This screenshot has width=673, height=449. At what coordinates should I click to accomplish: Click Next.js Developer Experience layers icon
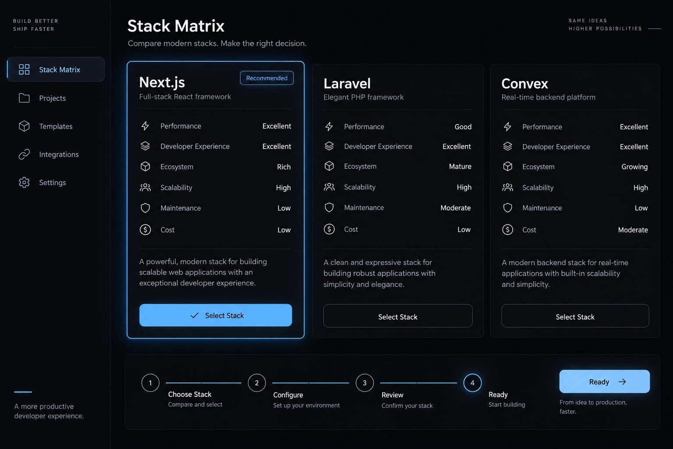click(x=145, y=146)
